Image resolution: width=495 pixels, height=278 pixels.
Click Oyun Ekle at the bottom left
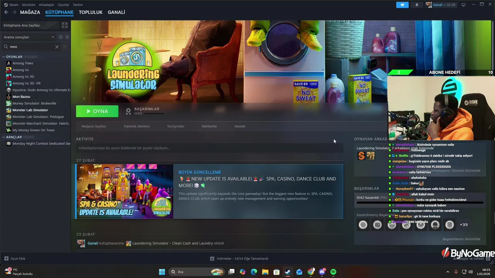pyautogui.click(x=15, y=259)
